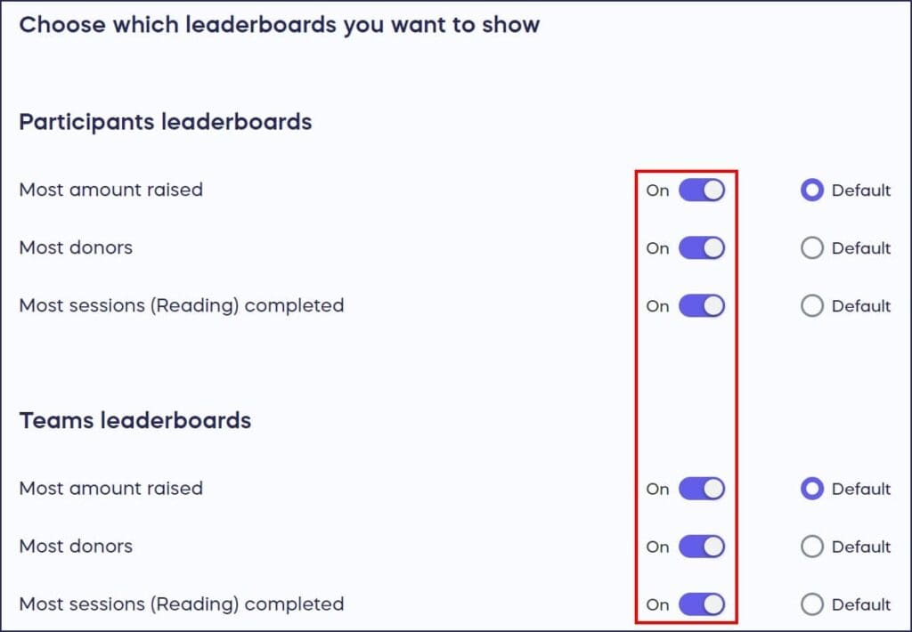Disable Most sessions (Reading) completed for Teams
This screenshot has height=632, width=912.
703,604
